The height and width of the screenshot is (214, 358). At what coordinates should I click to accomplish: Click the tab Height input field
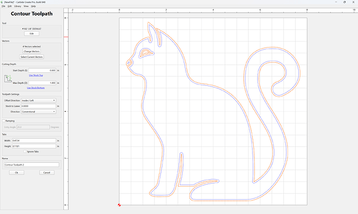[x=34, y=146]
